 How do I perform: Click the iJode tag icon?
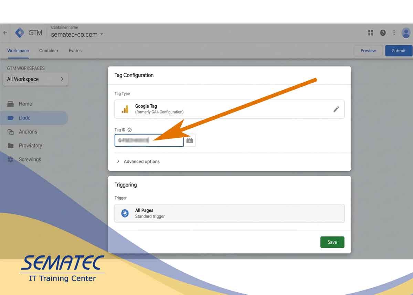point(11,118)
